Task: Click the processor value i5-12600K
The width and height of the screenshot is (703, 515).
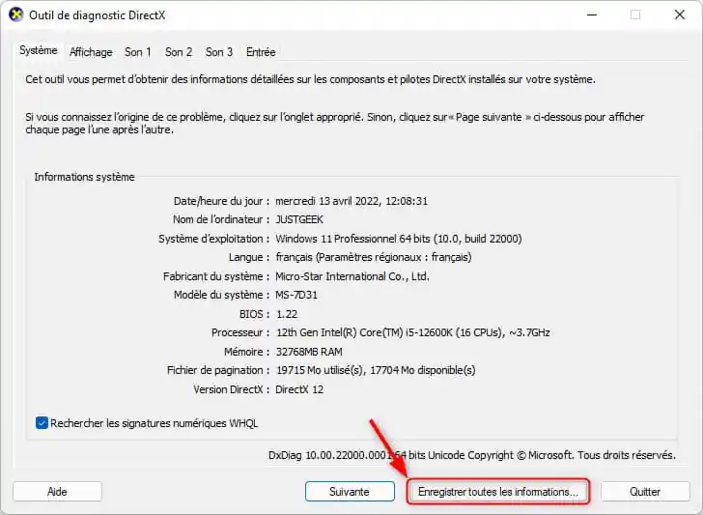Action: click(x=412, y=332)
